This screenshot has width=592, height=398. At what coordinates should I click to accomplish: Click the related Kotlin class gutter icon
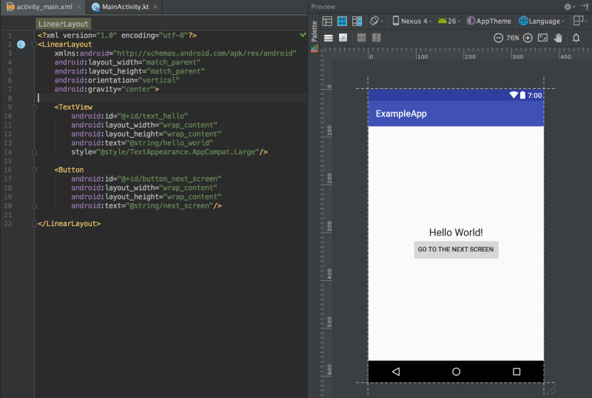click(21, 44)
